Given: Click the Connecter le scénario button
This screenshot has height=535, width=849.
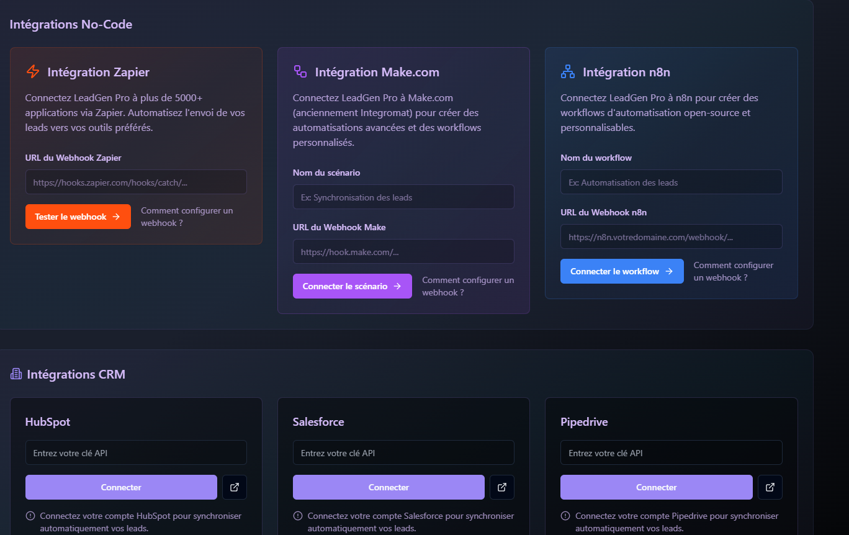Looking at the screenshot, I should 353,286.
